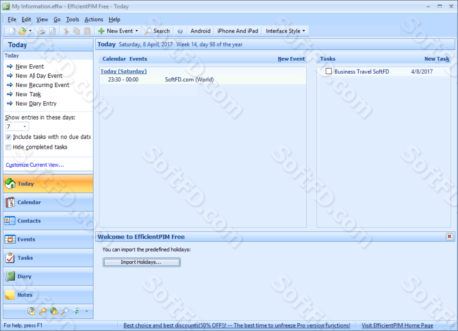Open the Help menu
458x331 pixels.
[x=114, y=20]
